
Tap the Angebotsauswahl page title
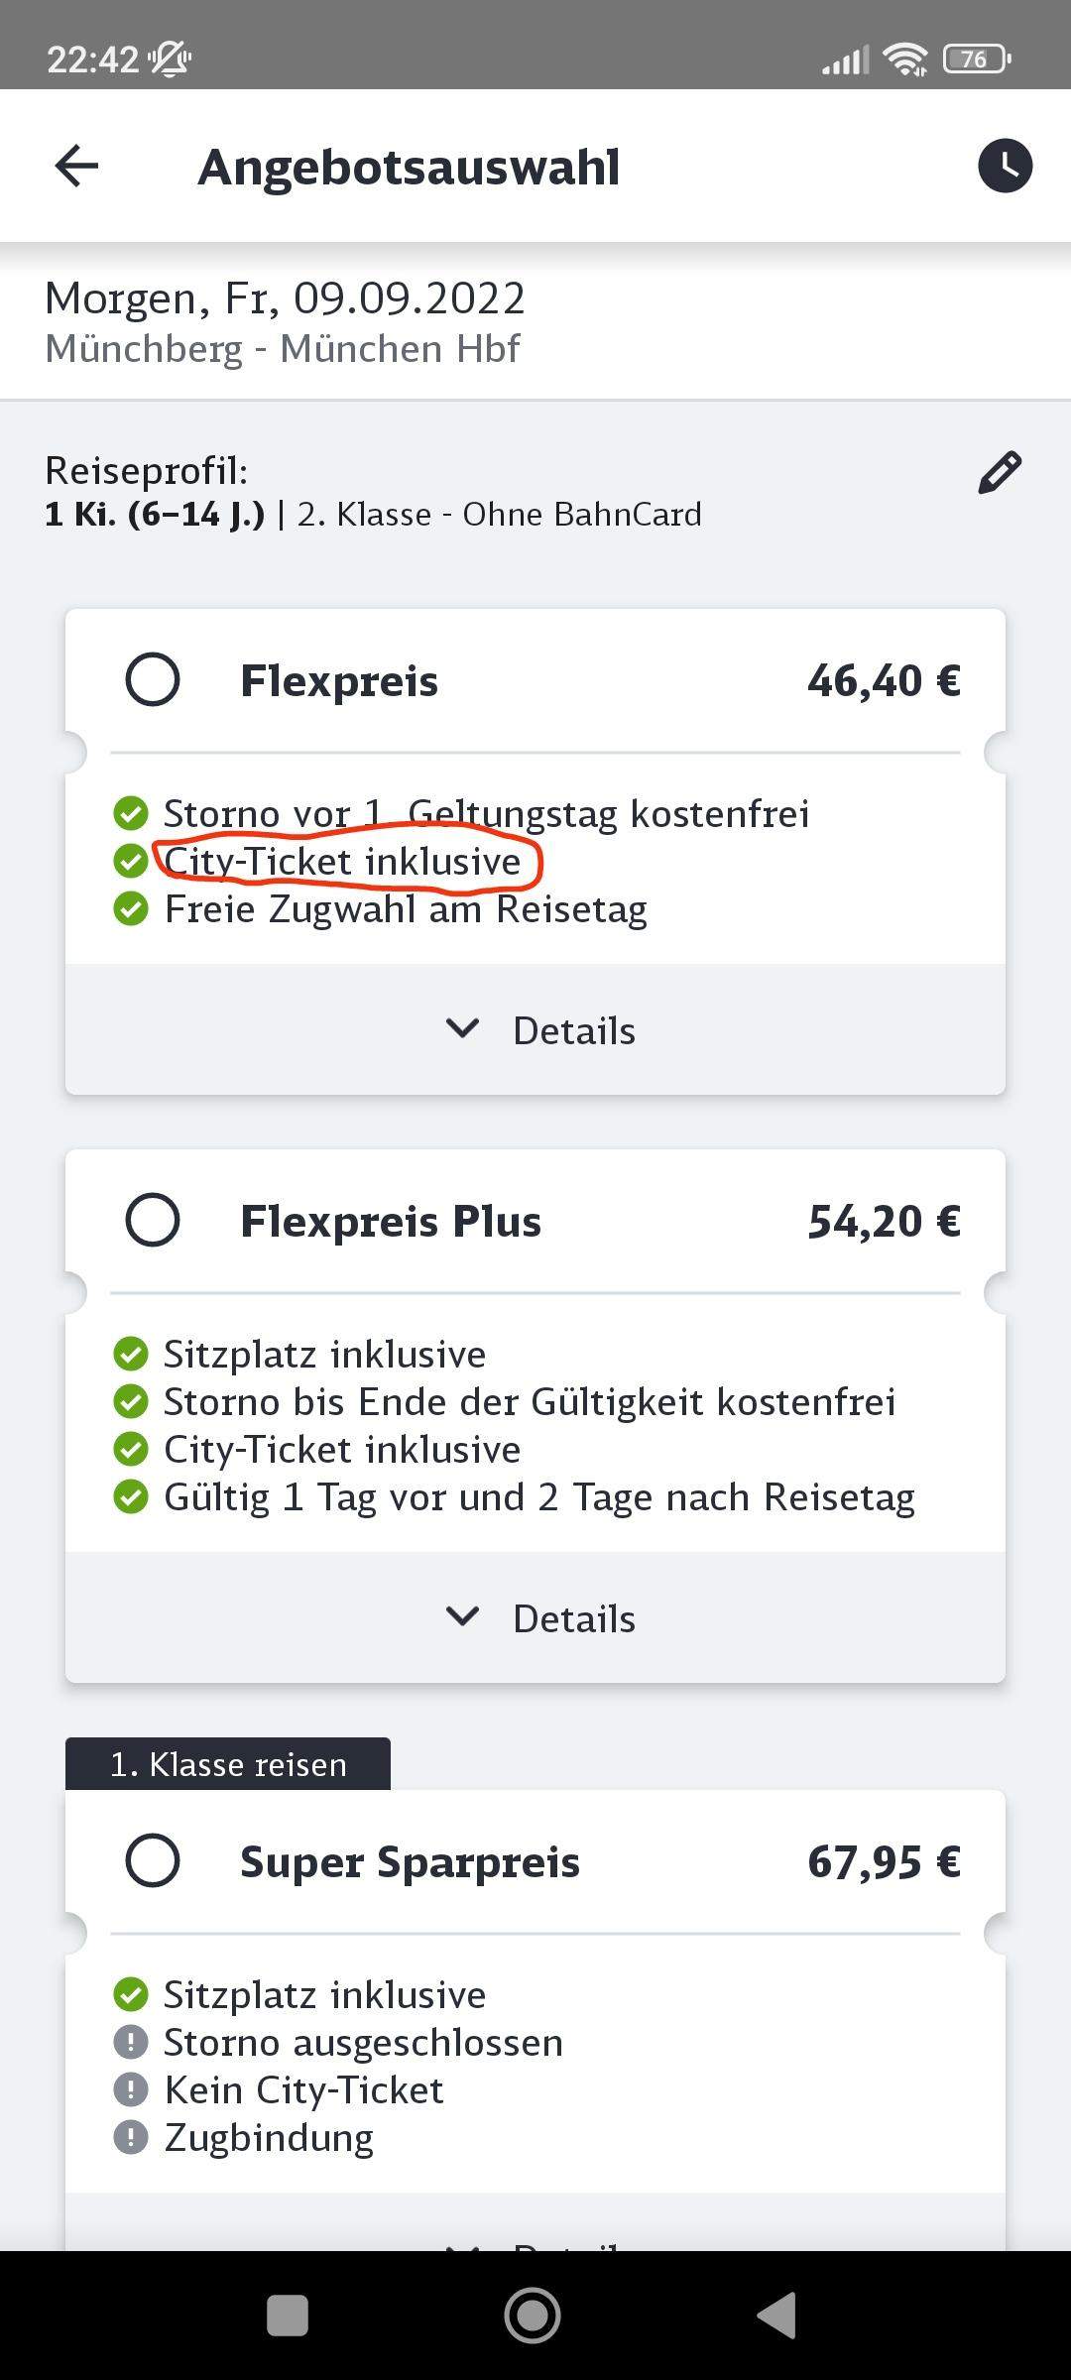click(x=409, y=167)
